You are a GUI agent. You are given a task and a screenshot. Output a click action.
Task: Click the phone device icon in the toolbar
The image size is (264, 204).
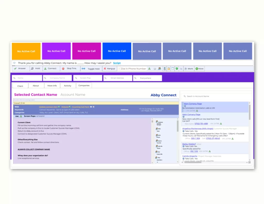point(165,69)
